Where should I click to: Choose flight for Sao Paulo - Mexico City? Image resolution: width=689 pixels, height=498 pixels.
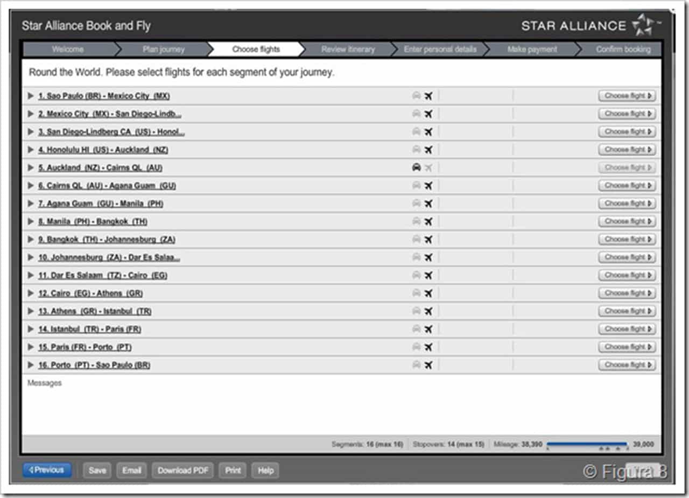coord(627,96)
